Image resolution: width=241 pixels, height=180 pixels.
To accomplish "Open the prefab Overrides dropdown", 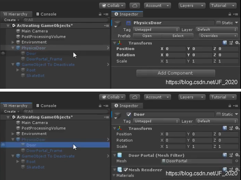I will coord(218,36).
